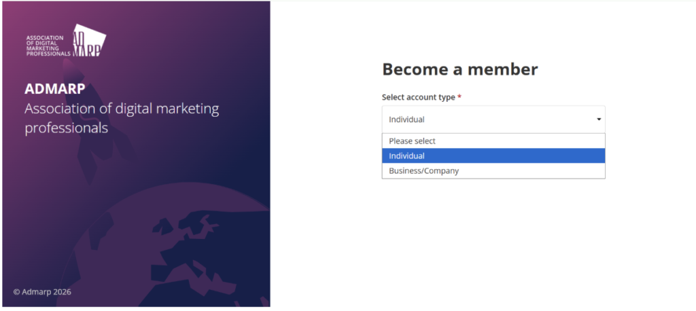696x311 pixels.
Task: Select the highlighted Individual option
Action: point(493,155)
